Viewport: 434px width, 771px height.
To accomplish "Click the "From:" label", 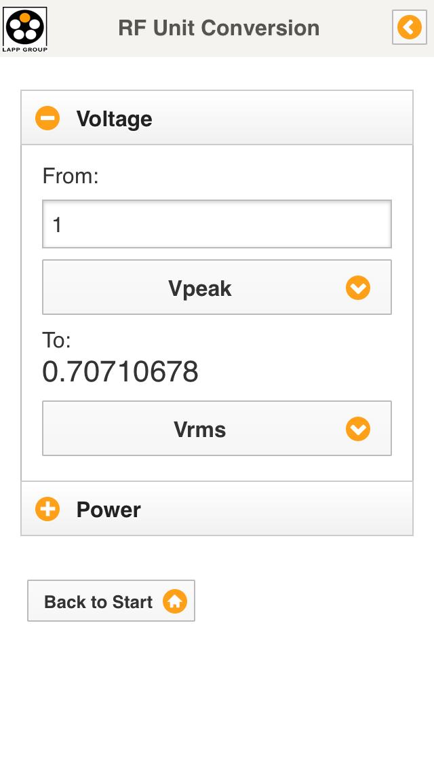I will click(x=71, y=176).
